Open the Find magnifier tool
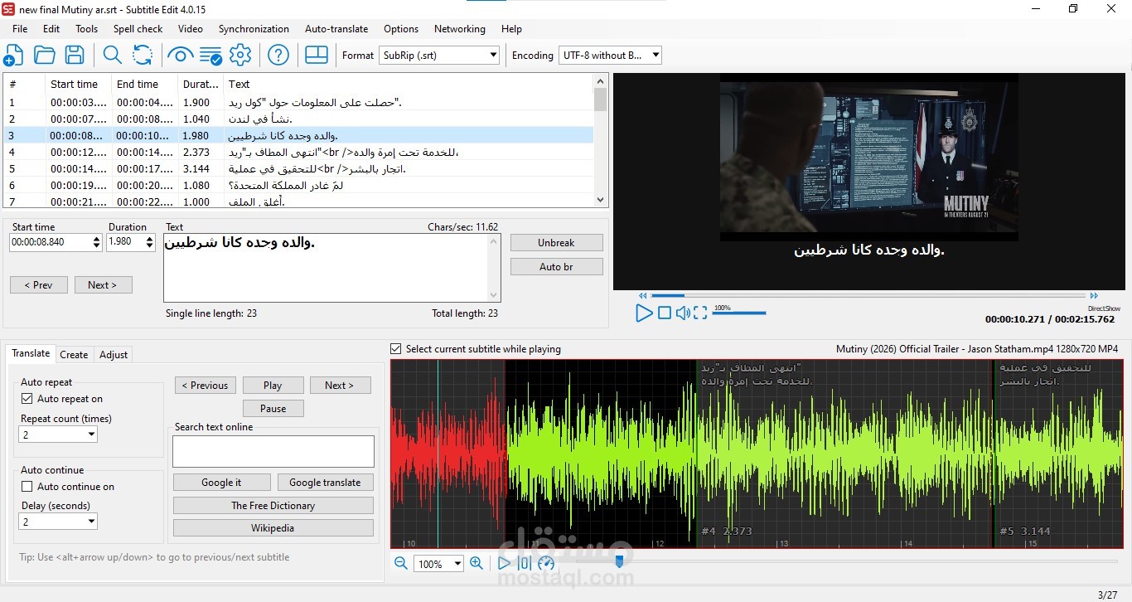The width and height of the screenshot is (1132, 602). (x=112, y=56)
